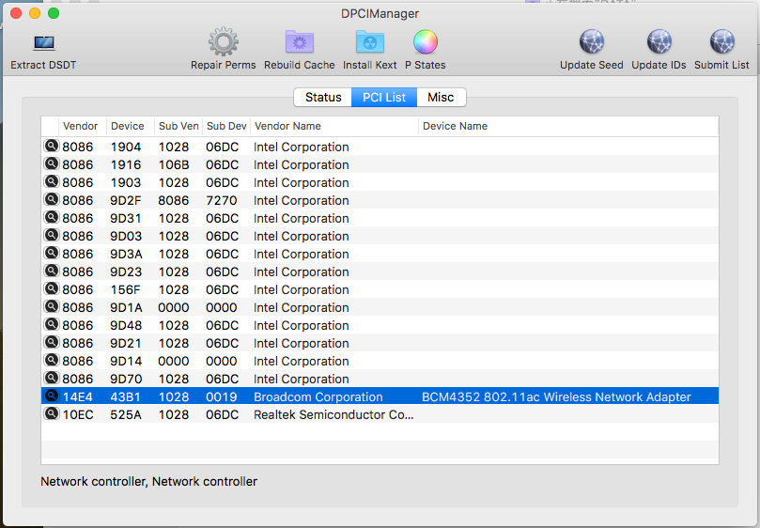Select the Realtek Semiconductor row
This screenshot has width=760, height=528.
click(x=333, y=414)
